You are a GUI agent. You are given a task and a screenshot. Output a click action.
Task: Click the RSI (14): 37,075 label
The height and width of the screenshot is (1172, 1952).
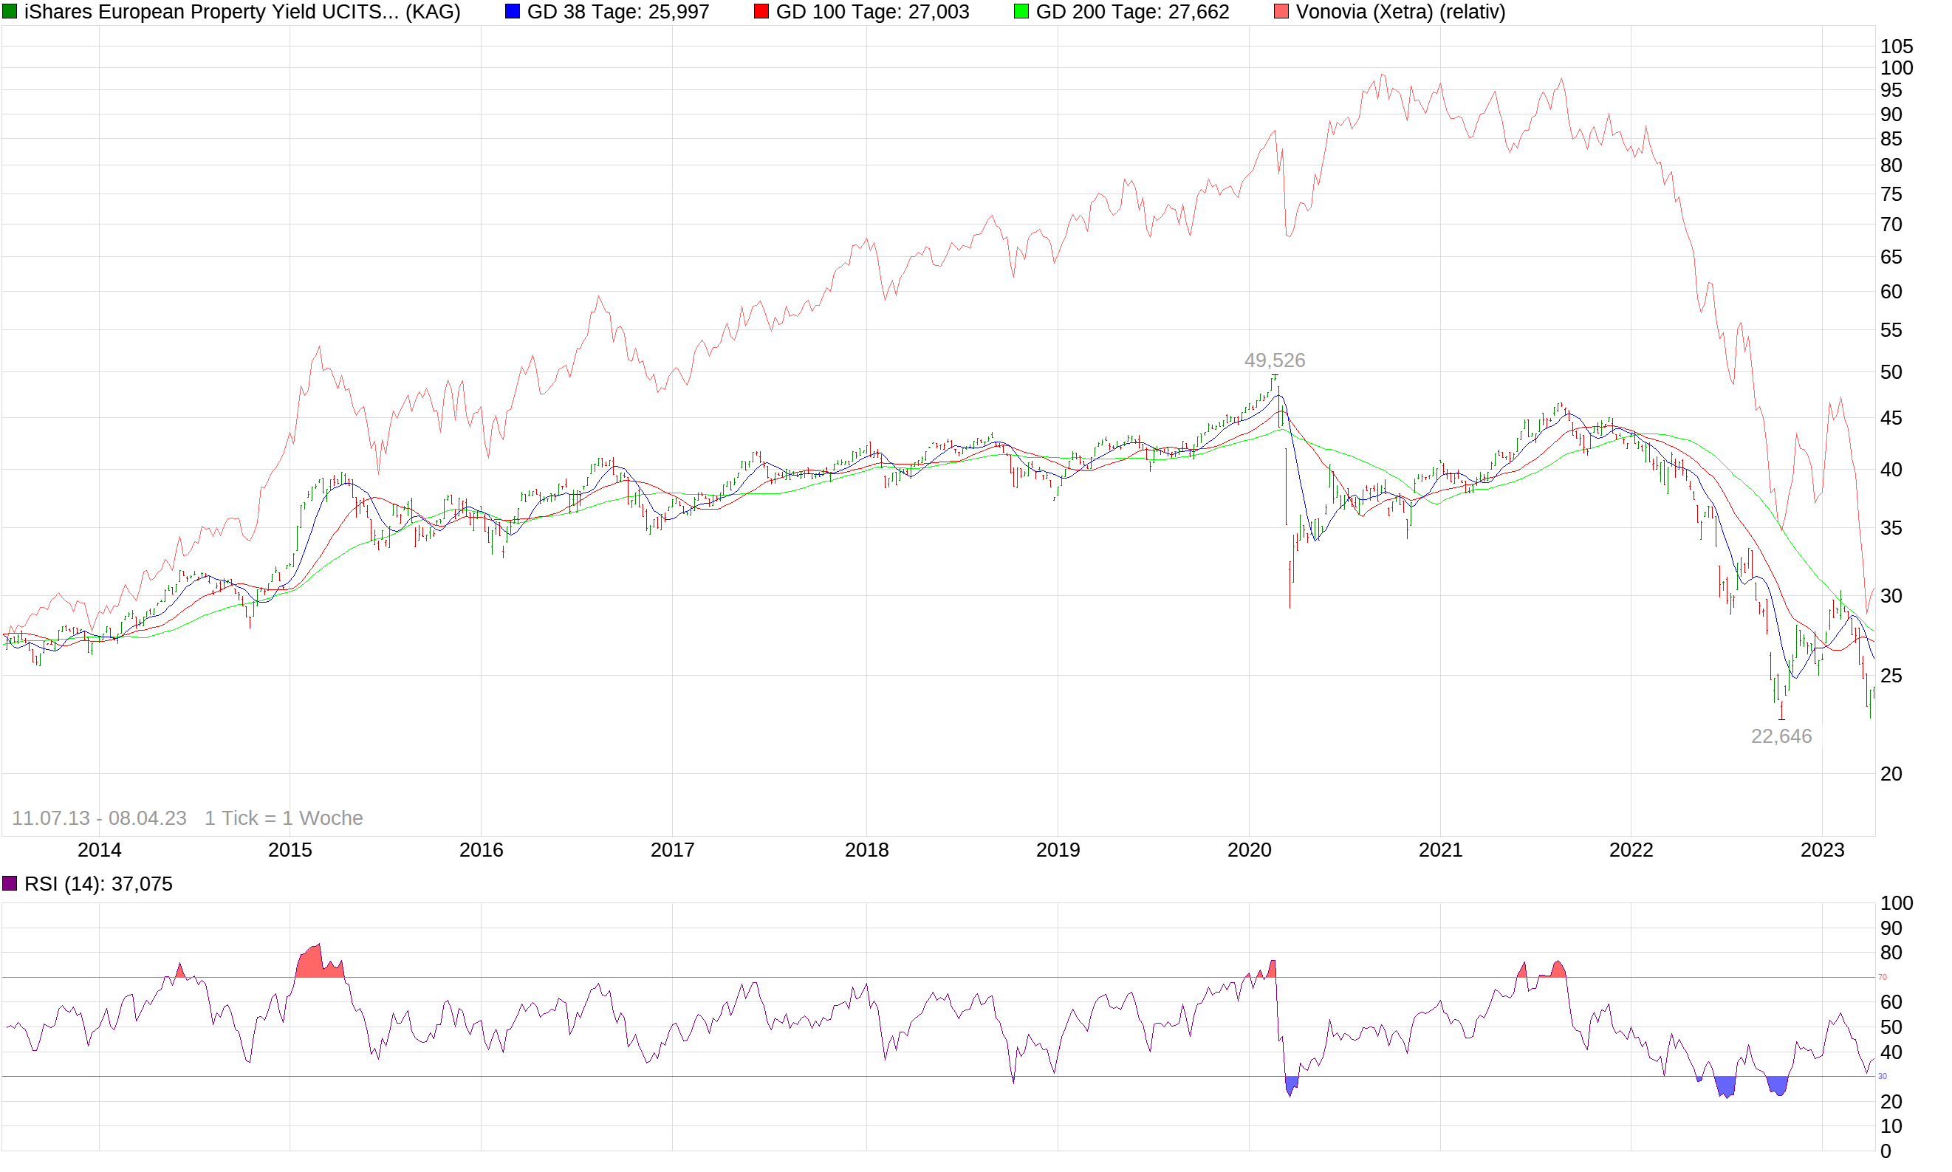point(98,884)
